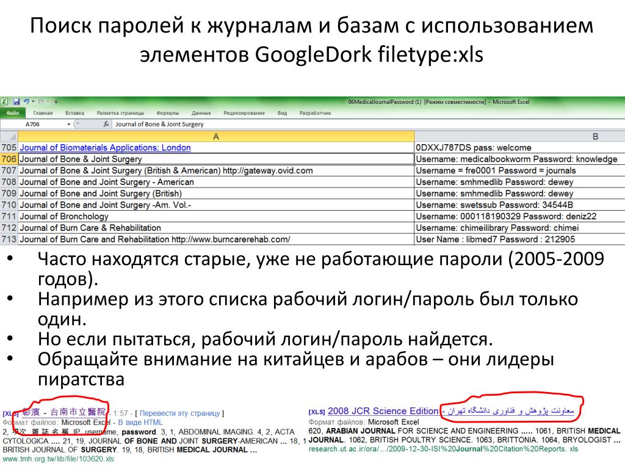Viewport: 625px width, 469px height.
Task: Select cell with Username medicalbookworm
Action: point(520,159)
